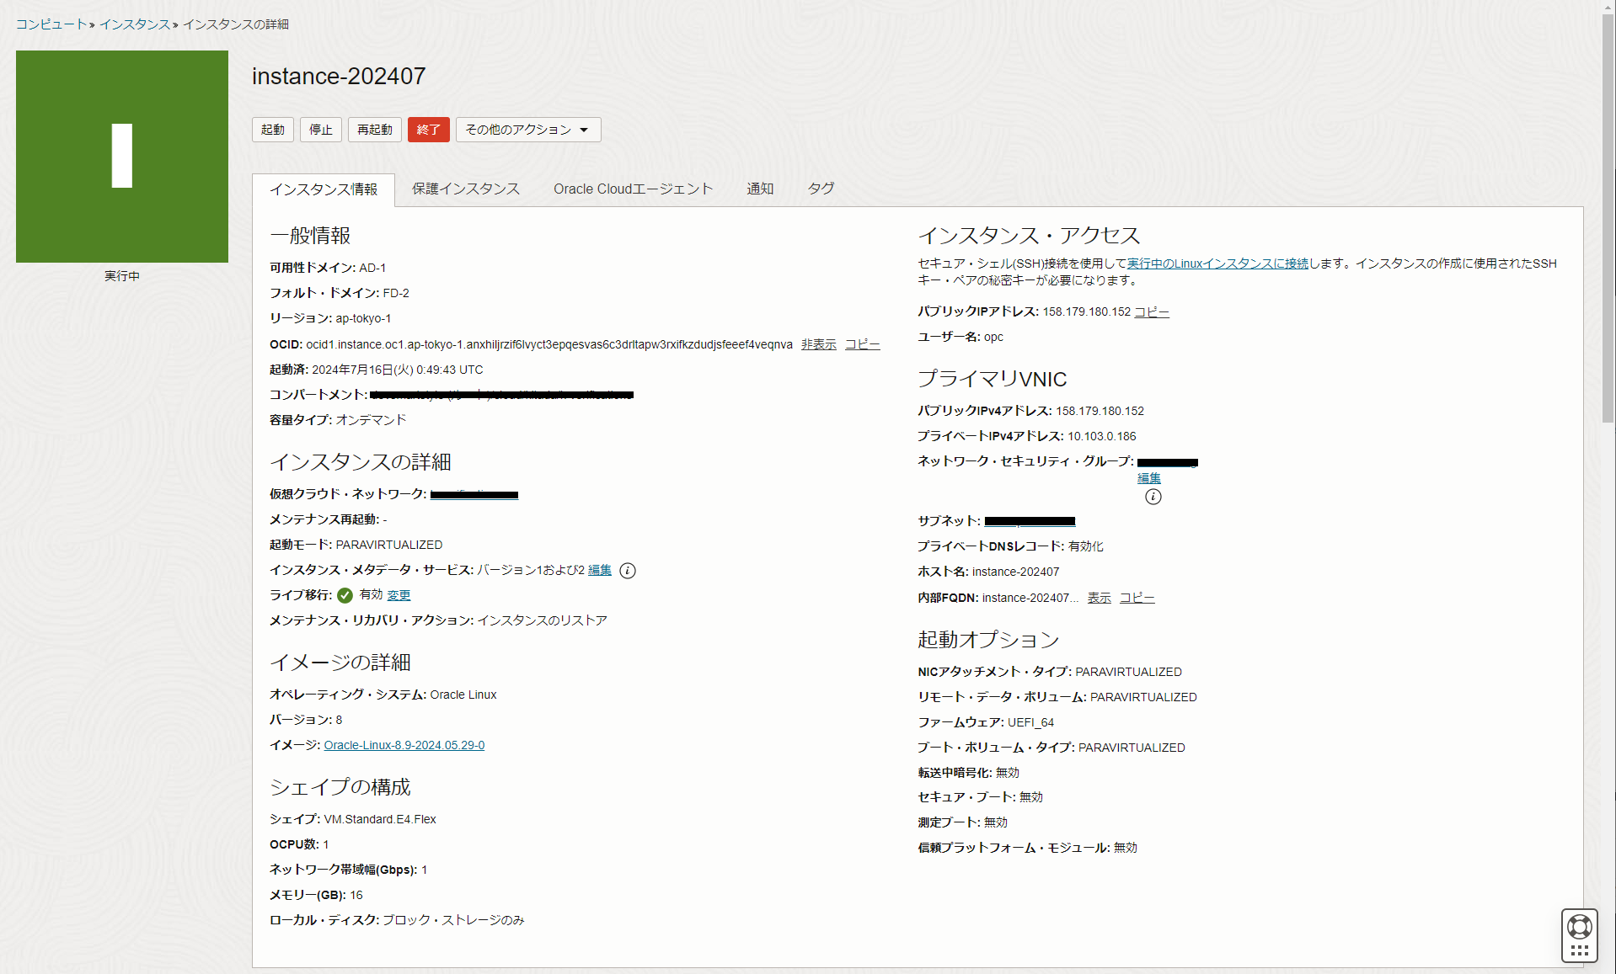Click region value ap-tokyo-1
The image size is (1616, 974).
click(363, 318)
